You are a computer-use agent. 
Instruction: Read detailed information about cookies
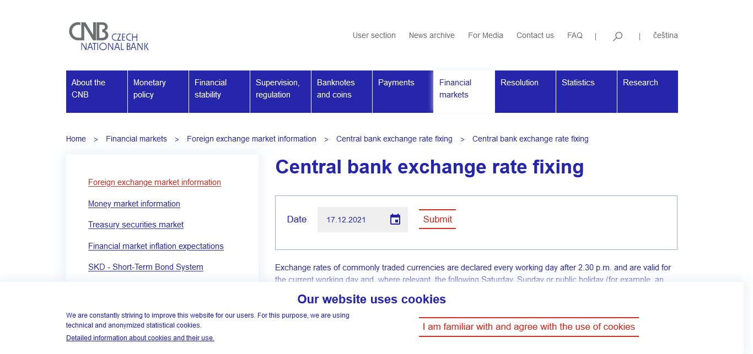point(140,338)
